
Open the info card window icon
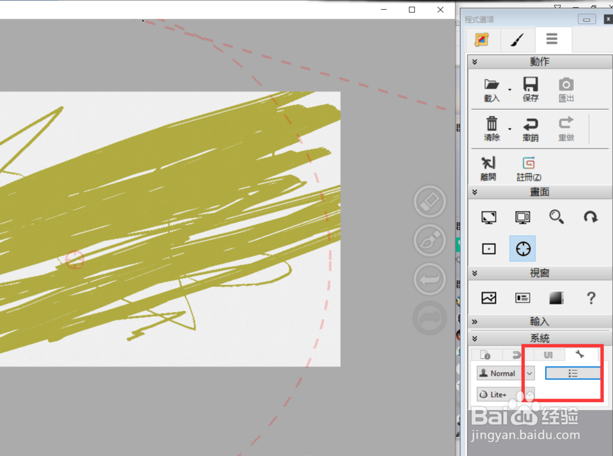pyautogui.click(x=523, y=298)
